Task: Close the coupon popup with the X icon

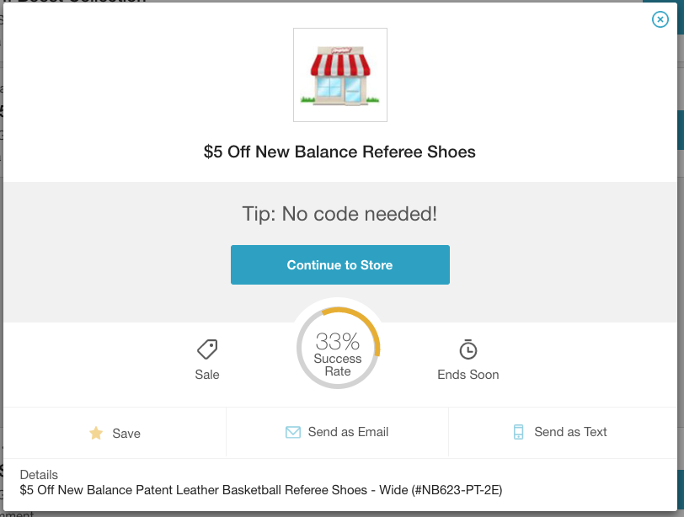Action: click(x=660, y=19)
